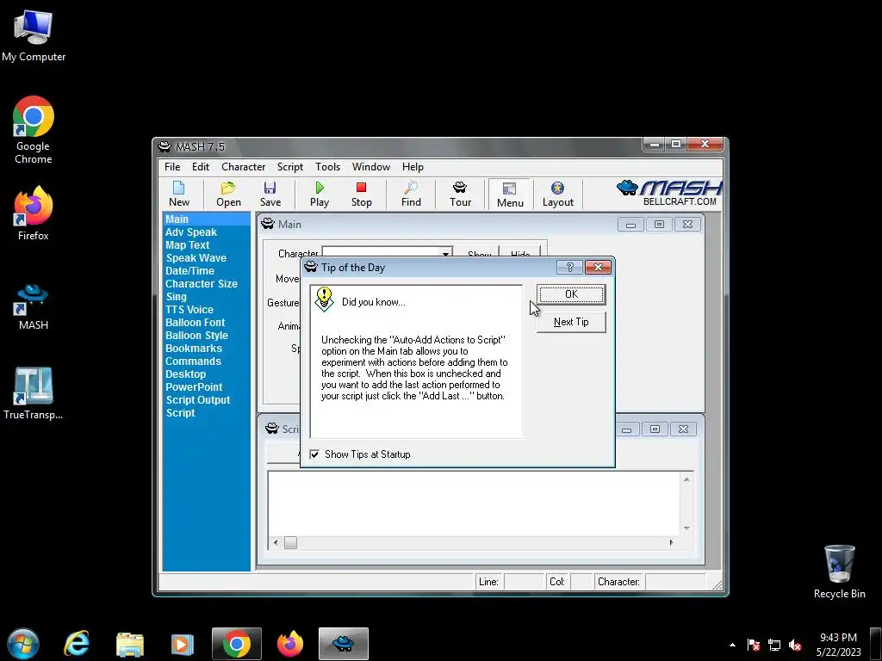Open the Edit menu

(x=200, y=167)
